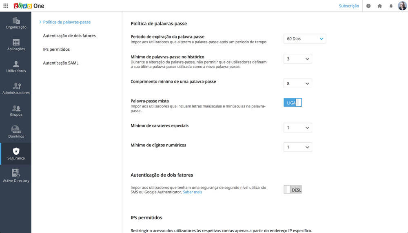
Task: Click the Política de palavras-passe section heading
Action: (x=159, y=23)
